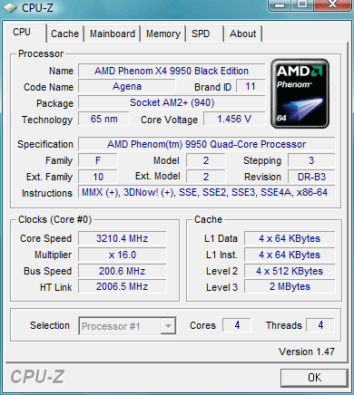Screen dimensions: 354x395
Task: Select the Processor #1 combo box
Action: 127,325
